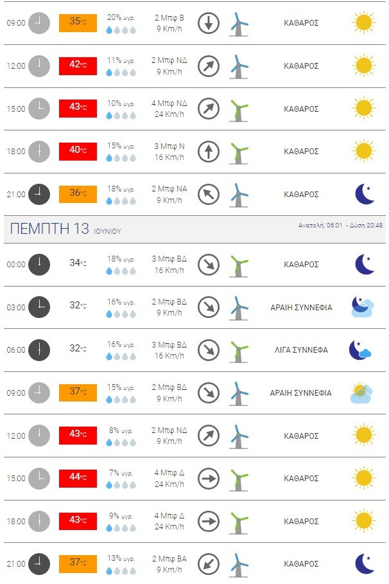Click the ΠΕΜΠΤΗ 13 ΙΟΥΝΙΟΥ day header
This screenshot has height=584, width=389.
coord(65,229)
